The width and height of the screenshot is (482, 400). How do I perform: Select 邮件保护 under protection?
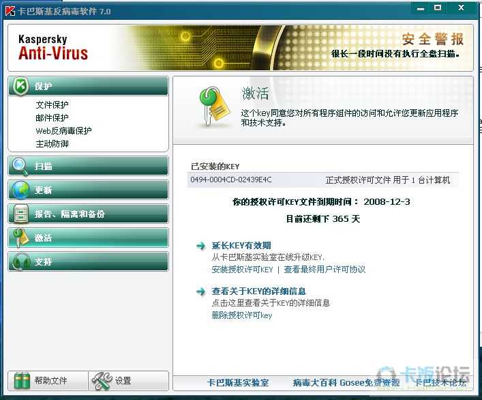point(52,117)
